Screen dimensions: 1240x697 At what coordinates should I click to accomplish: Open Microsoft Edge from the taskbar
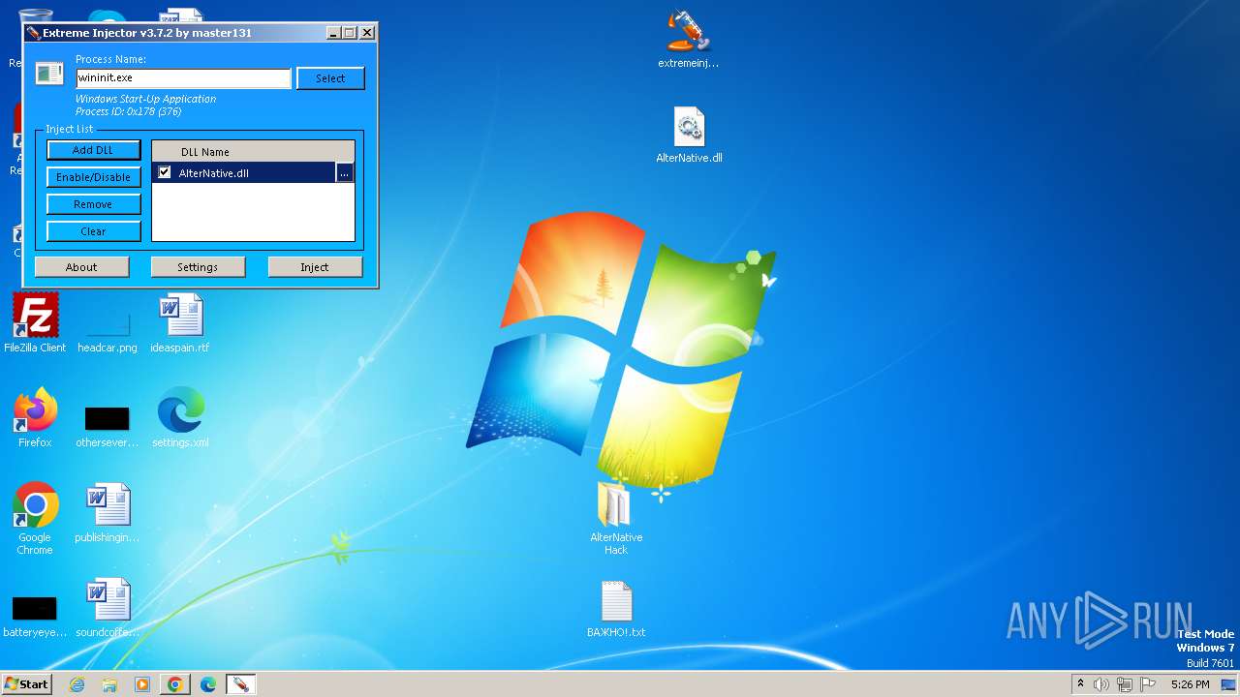[208, 684]
